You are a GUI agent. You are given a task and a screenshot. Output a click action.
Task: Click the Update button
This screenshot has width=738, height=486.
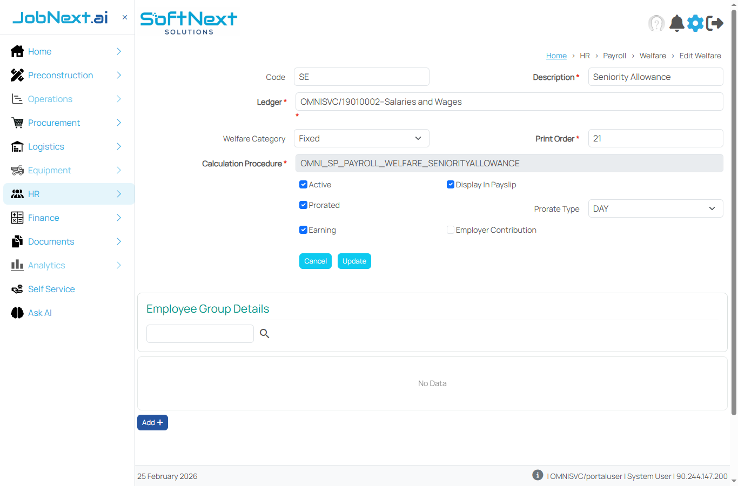pos(354,261)
